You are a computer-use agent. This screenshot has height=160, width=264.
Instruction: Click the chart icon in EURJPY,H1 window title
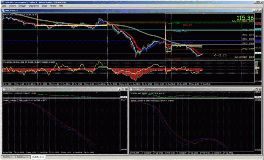[x=4, y=89]
